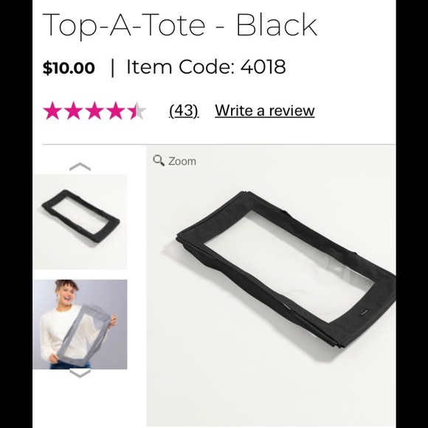The height and width of the screenshot is (428, 428).
Task: Select the black tote topper thumbnail
Action: [x=80, y=221]
